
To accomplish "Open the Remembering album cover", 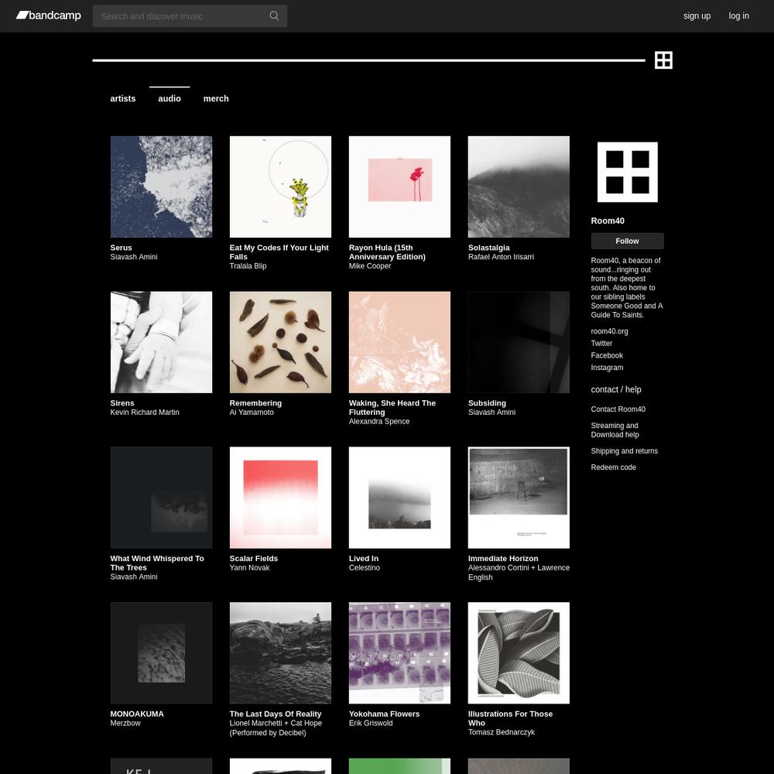I will [280, 343].
